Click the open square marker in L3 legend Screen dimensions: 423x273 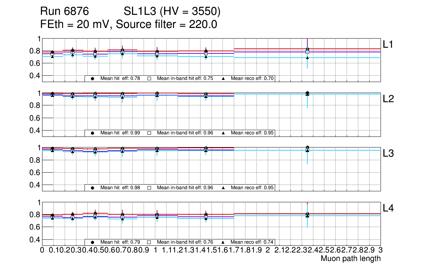click(x=149, y=188)
